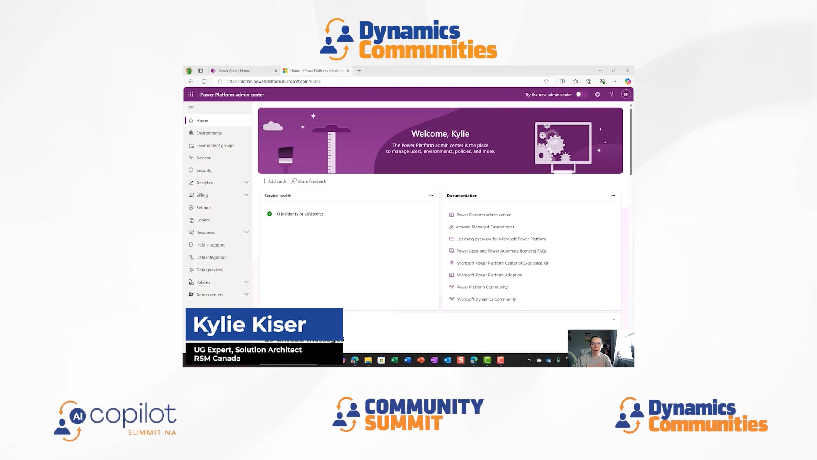Viewport: 817px width, 460px height.
Task: Collapse the left navigation hamburger menu
Action: click(191, 108)
